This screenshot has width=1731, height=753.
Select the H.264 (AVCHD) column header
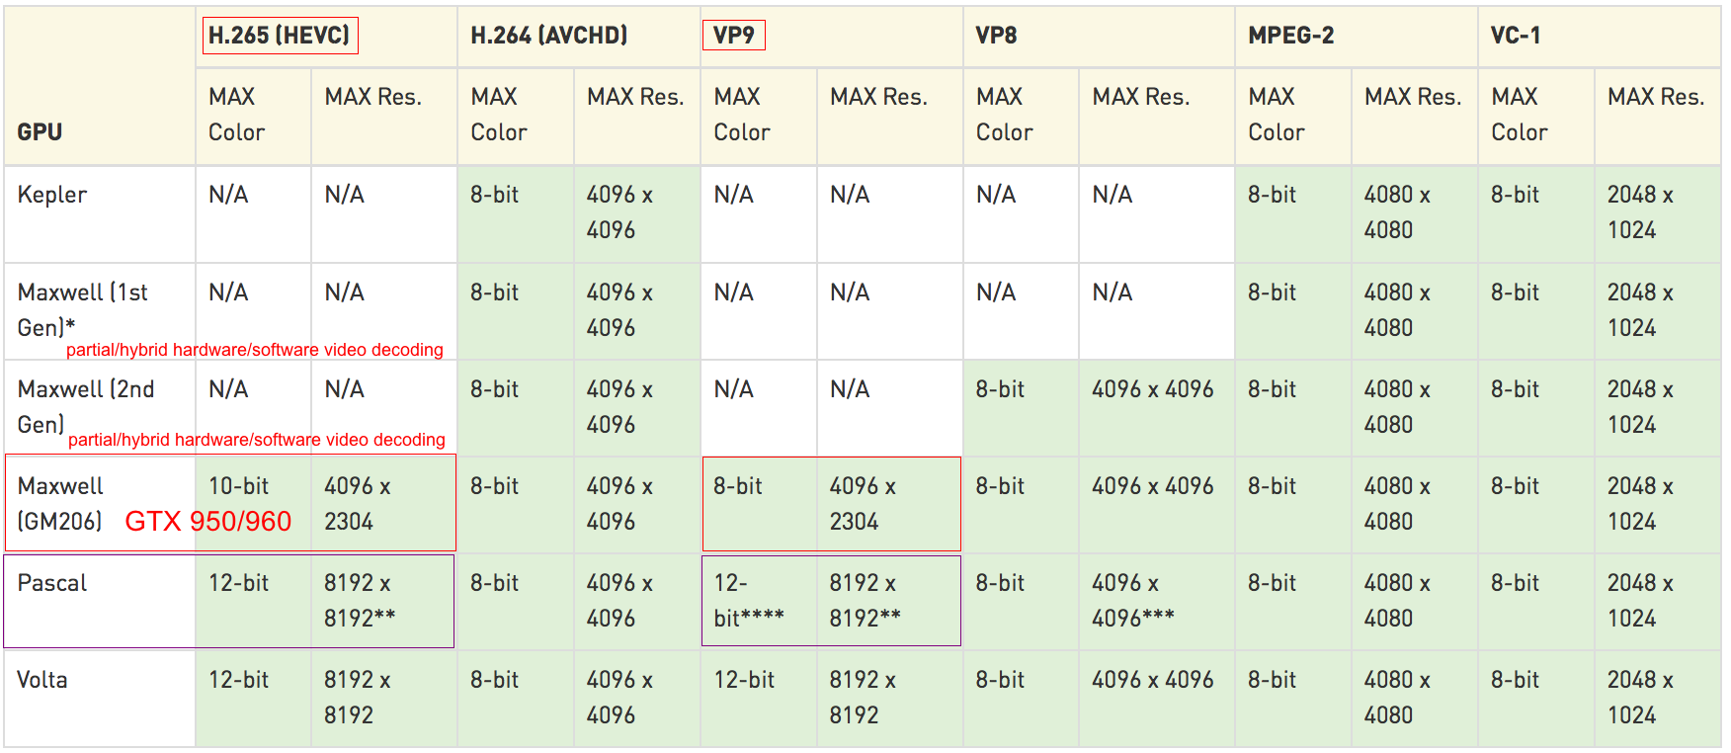click(x=548, y=36)
